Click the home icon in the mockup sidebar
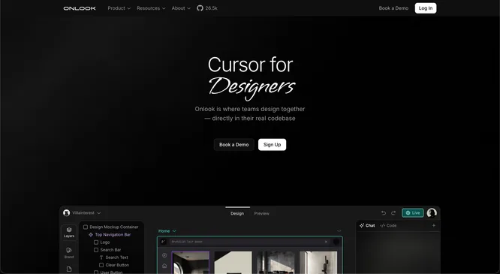This screenshot has width=500, height=274. pos(164,266)
